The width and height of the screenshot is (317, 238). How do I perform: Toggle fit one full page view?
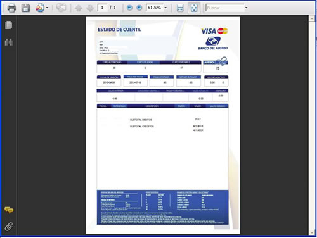[x=194, y=8]
